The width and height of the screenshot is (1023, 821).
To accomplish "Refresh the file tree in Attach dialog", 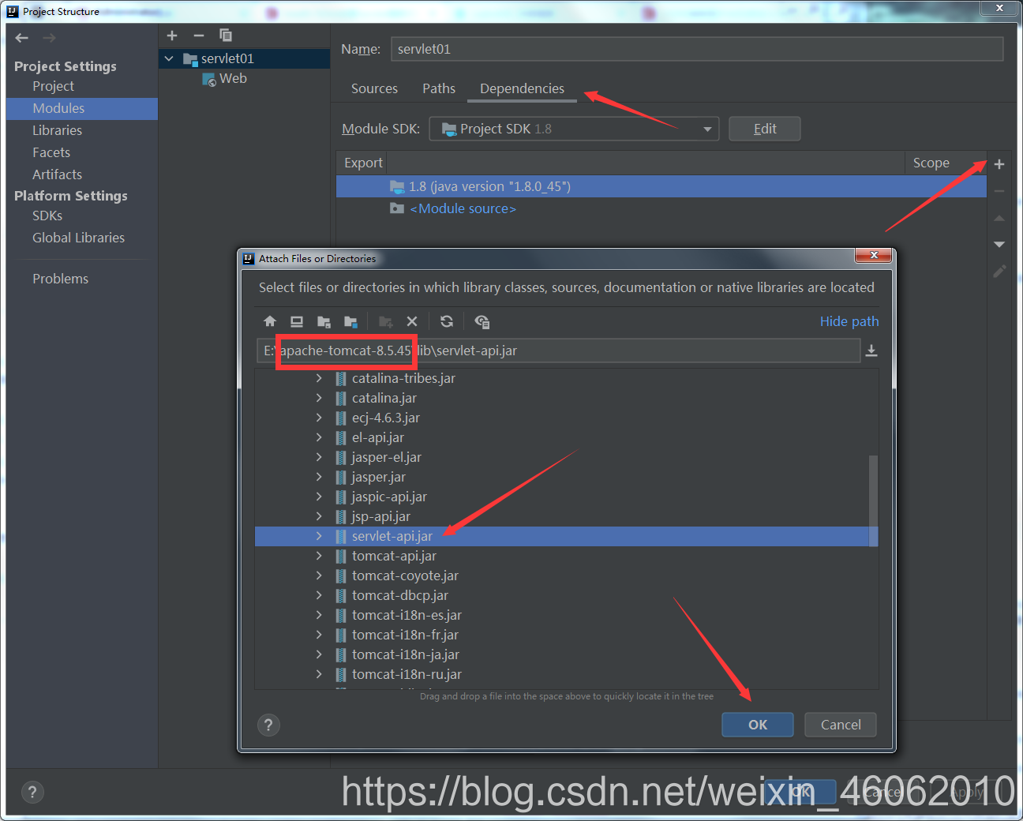I will (447, 321).
